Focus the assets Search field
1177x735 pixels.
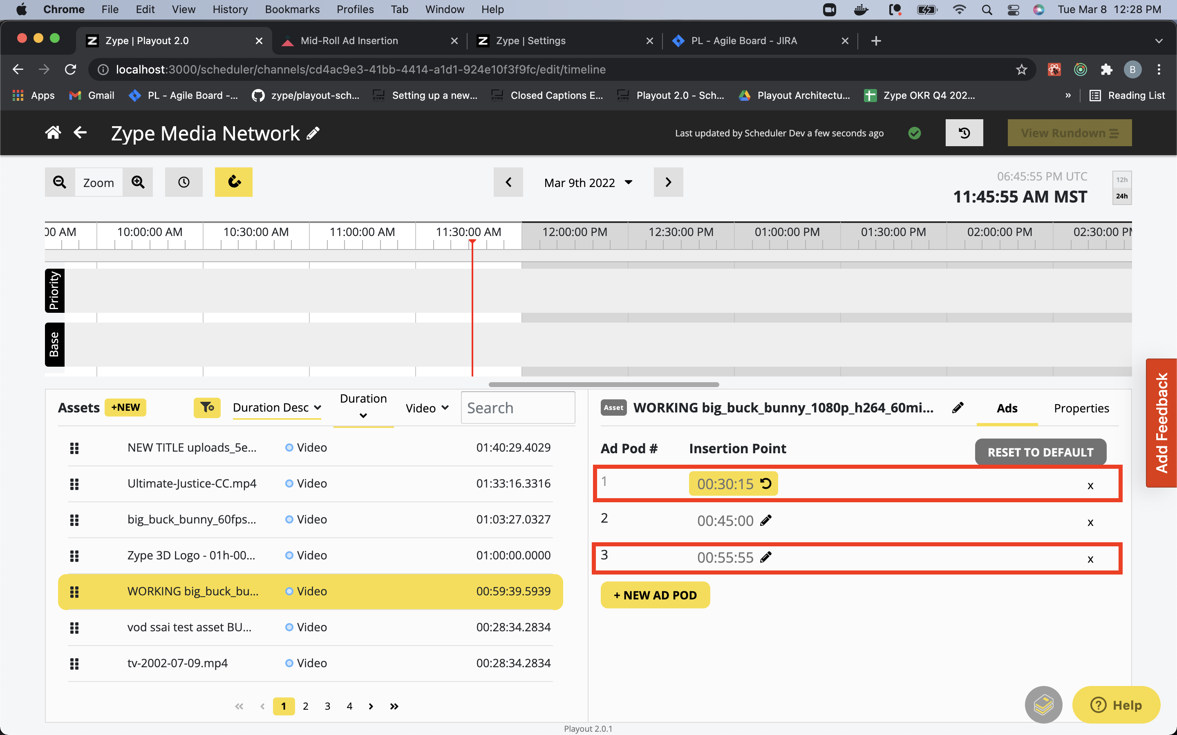point(518,408)
